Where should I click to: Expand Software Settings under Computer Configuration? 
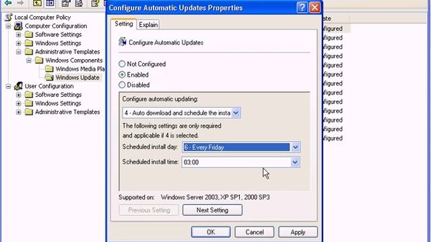coord(18,34)
